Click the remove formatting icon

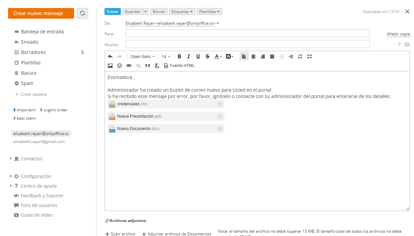pos(157,66)
